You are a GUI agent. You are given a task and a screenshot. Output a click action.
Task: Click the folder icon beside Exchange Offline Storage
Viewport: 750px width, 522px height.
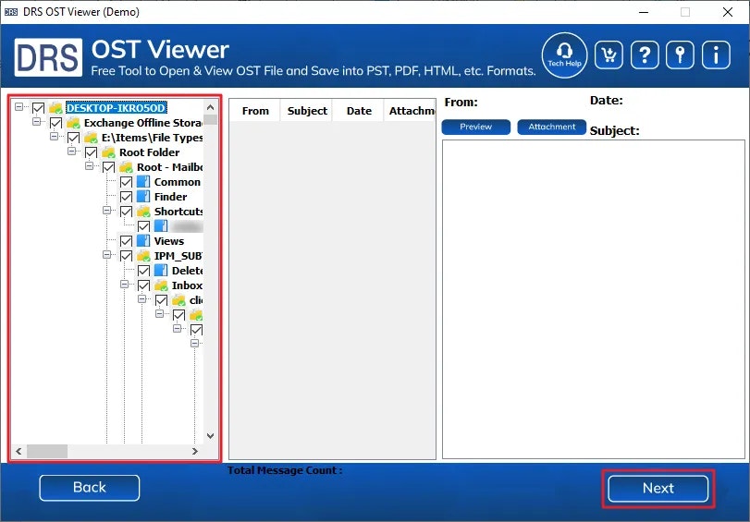tap(73, 123)
